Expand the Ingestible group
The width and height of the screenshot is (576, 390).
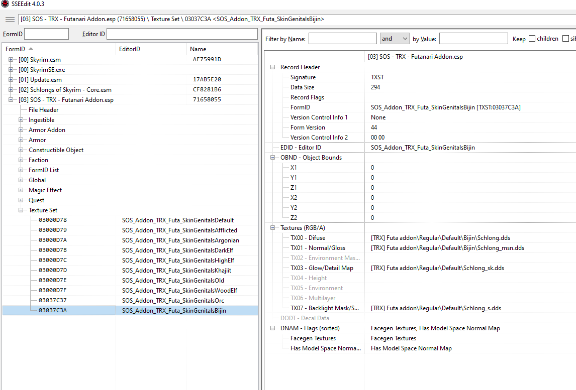[21, 119]
